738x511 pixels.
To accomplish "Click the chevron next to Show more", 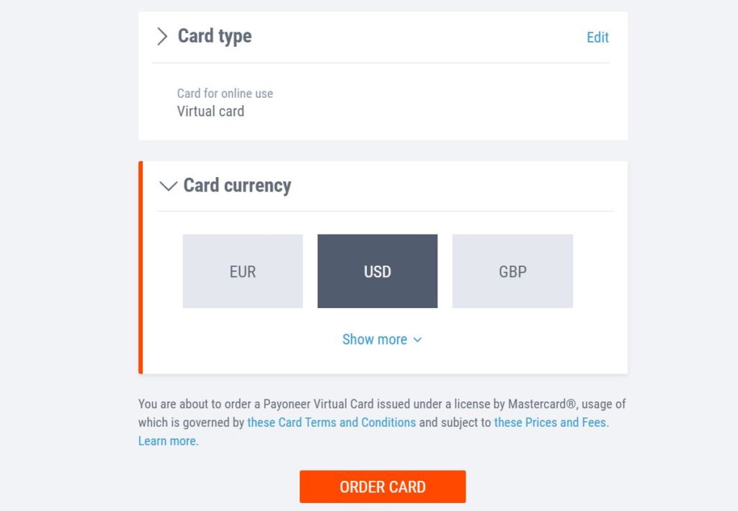I will (417, 340).
